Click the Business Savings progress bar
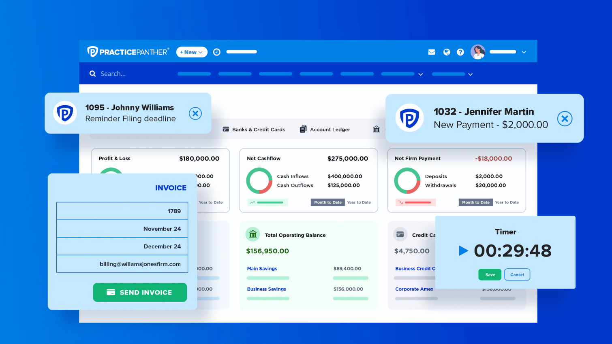 (x=268, y=299)
